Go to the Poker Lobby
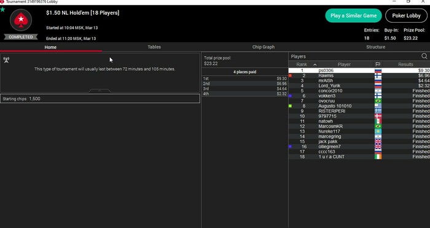Screen dimensions: 430x228 point(406,15)
